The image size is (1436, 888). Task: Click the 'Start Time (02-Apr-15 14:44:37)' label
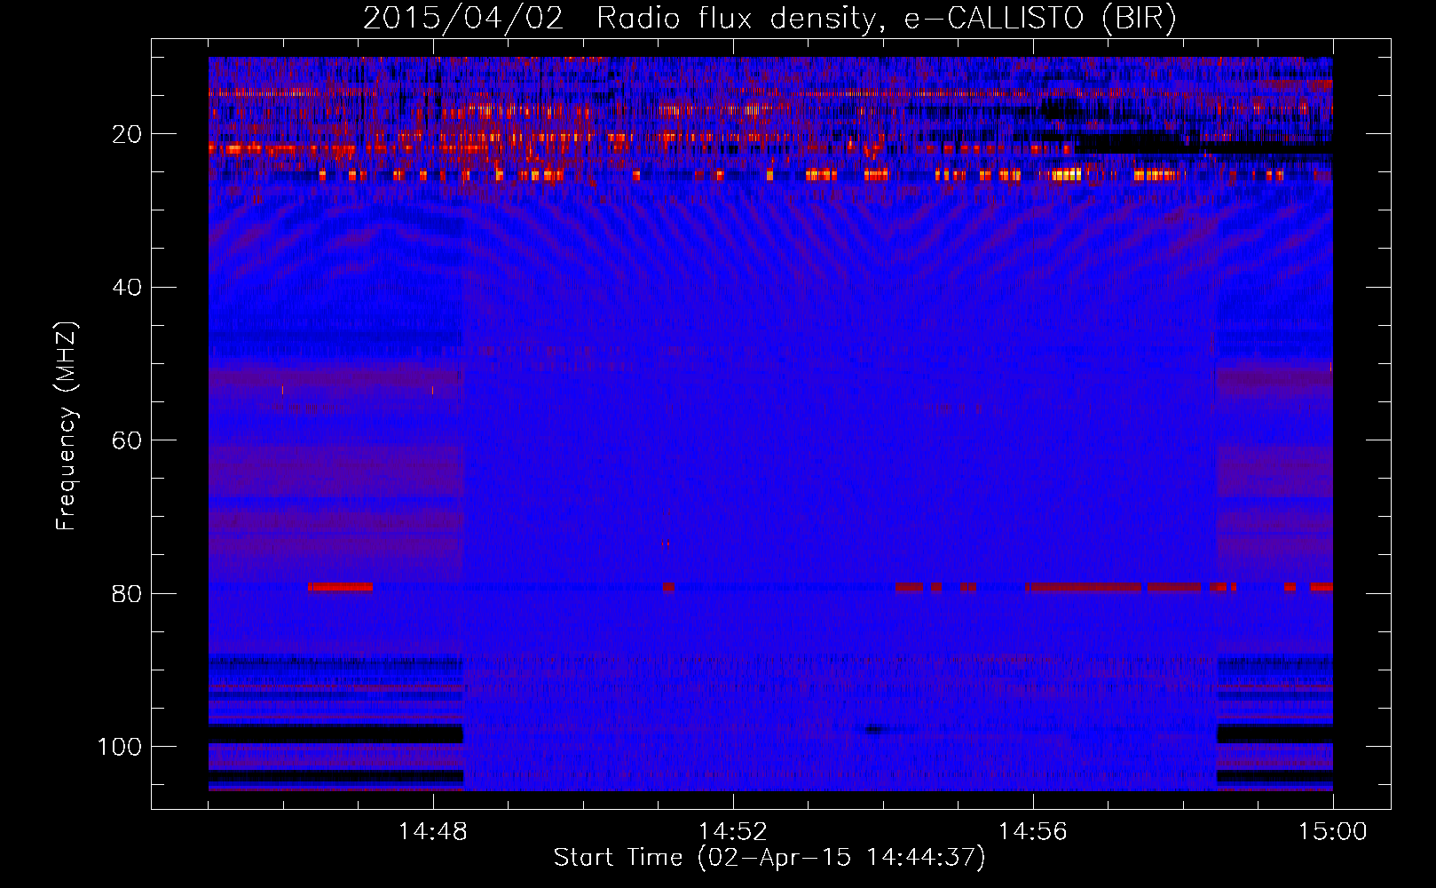pos(769,858)
